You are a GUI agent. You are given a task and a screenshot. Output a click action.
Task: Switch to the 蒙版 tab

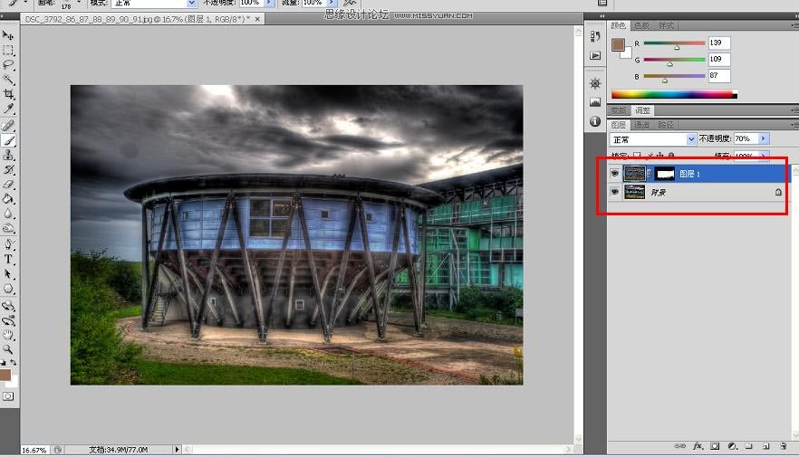pos(619,110)
